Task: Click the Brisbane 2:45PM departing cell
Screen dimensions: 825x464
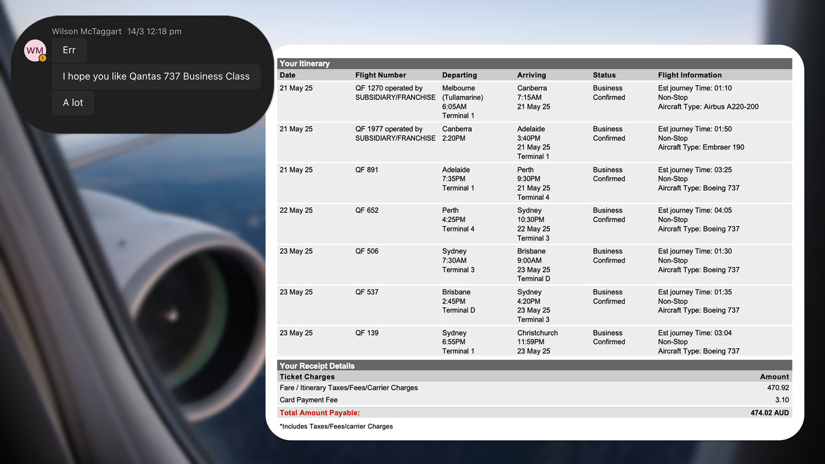Action: point(458,301)
